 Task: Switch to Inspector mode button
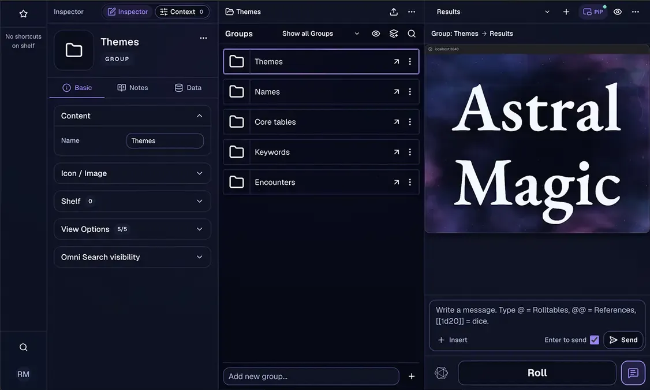click(128, 12)
